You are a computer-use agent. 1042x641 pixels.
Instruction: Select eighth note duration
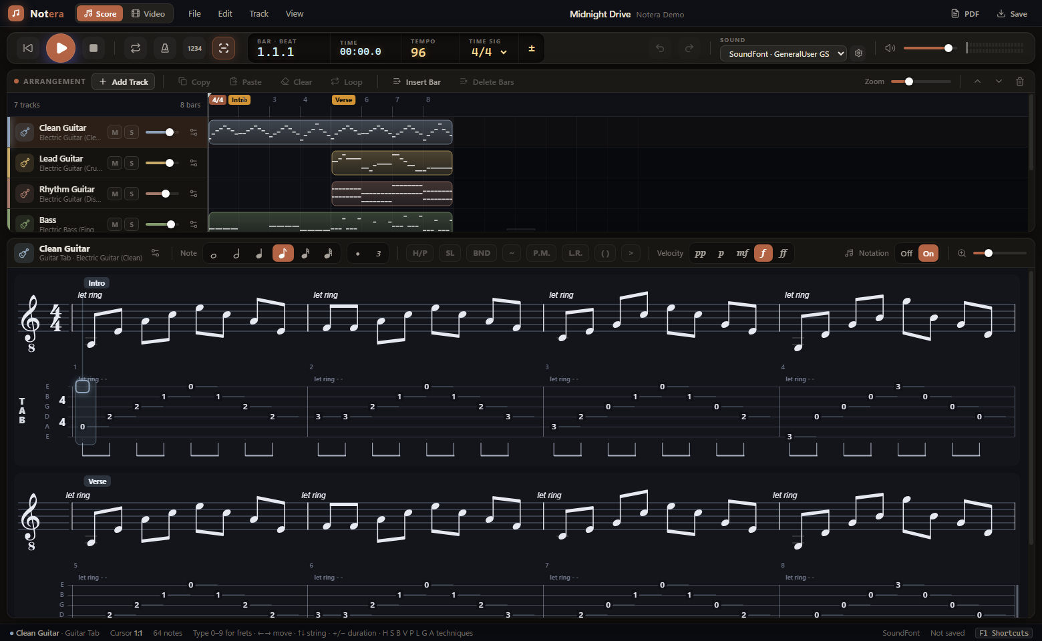pyautogui.click(x=283, y=253)
